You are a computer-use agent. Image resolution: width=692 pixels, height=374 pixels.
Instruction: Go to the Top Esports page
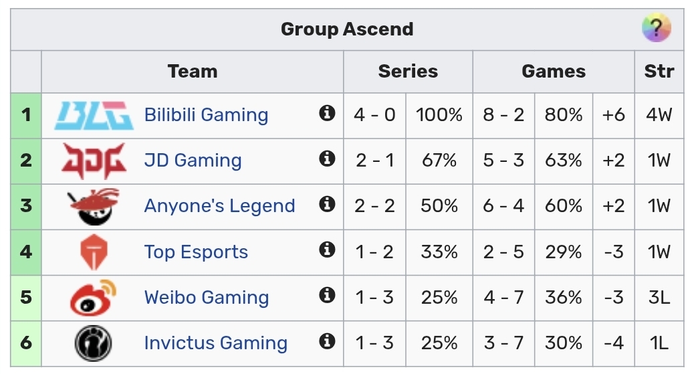(196, 252)
